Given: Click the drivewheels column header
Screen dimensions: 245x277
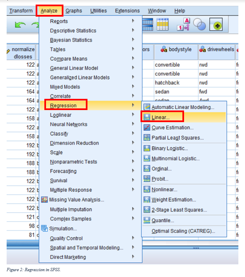Looking at the screenshot, I should tap(217, 52).
